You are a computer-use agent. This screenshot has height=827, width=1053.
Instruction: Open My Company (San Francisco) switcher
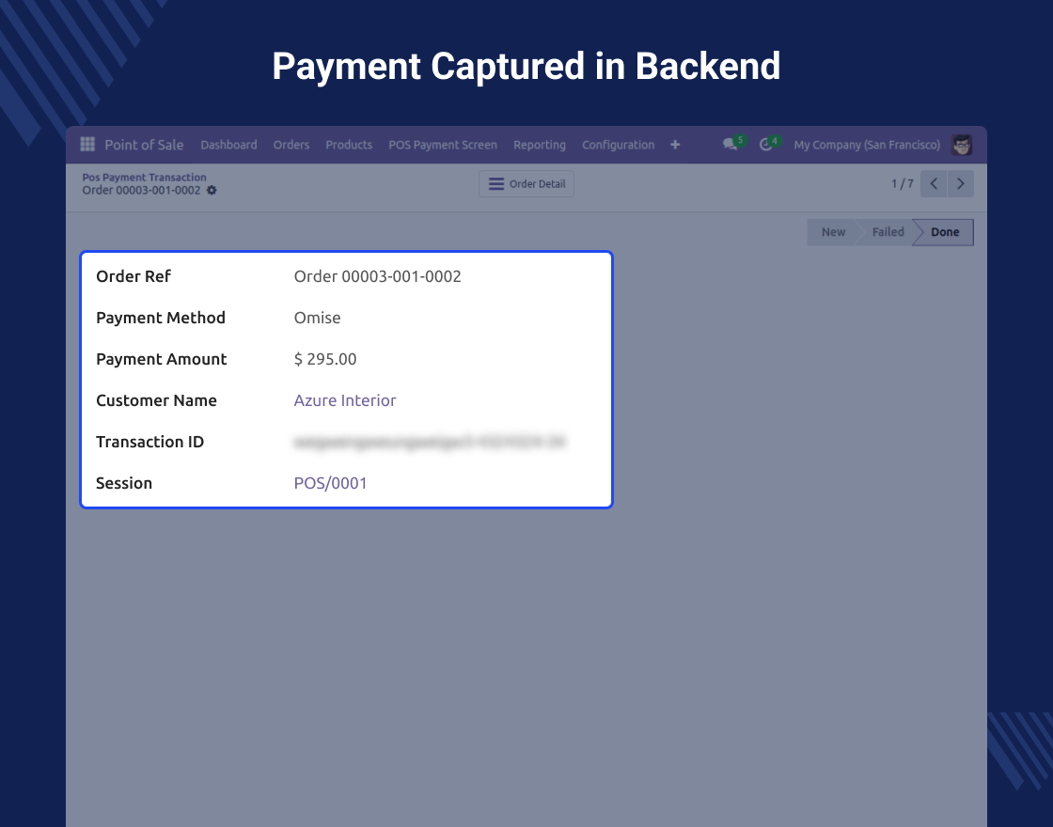867,145
